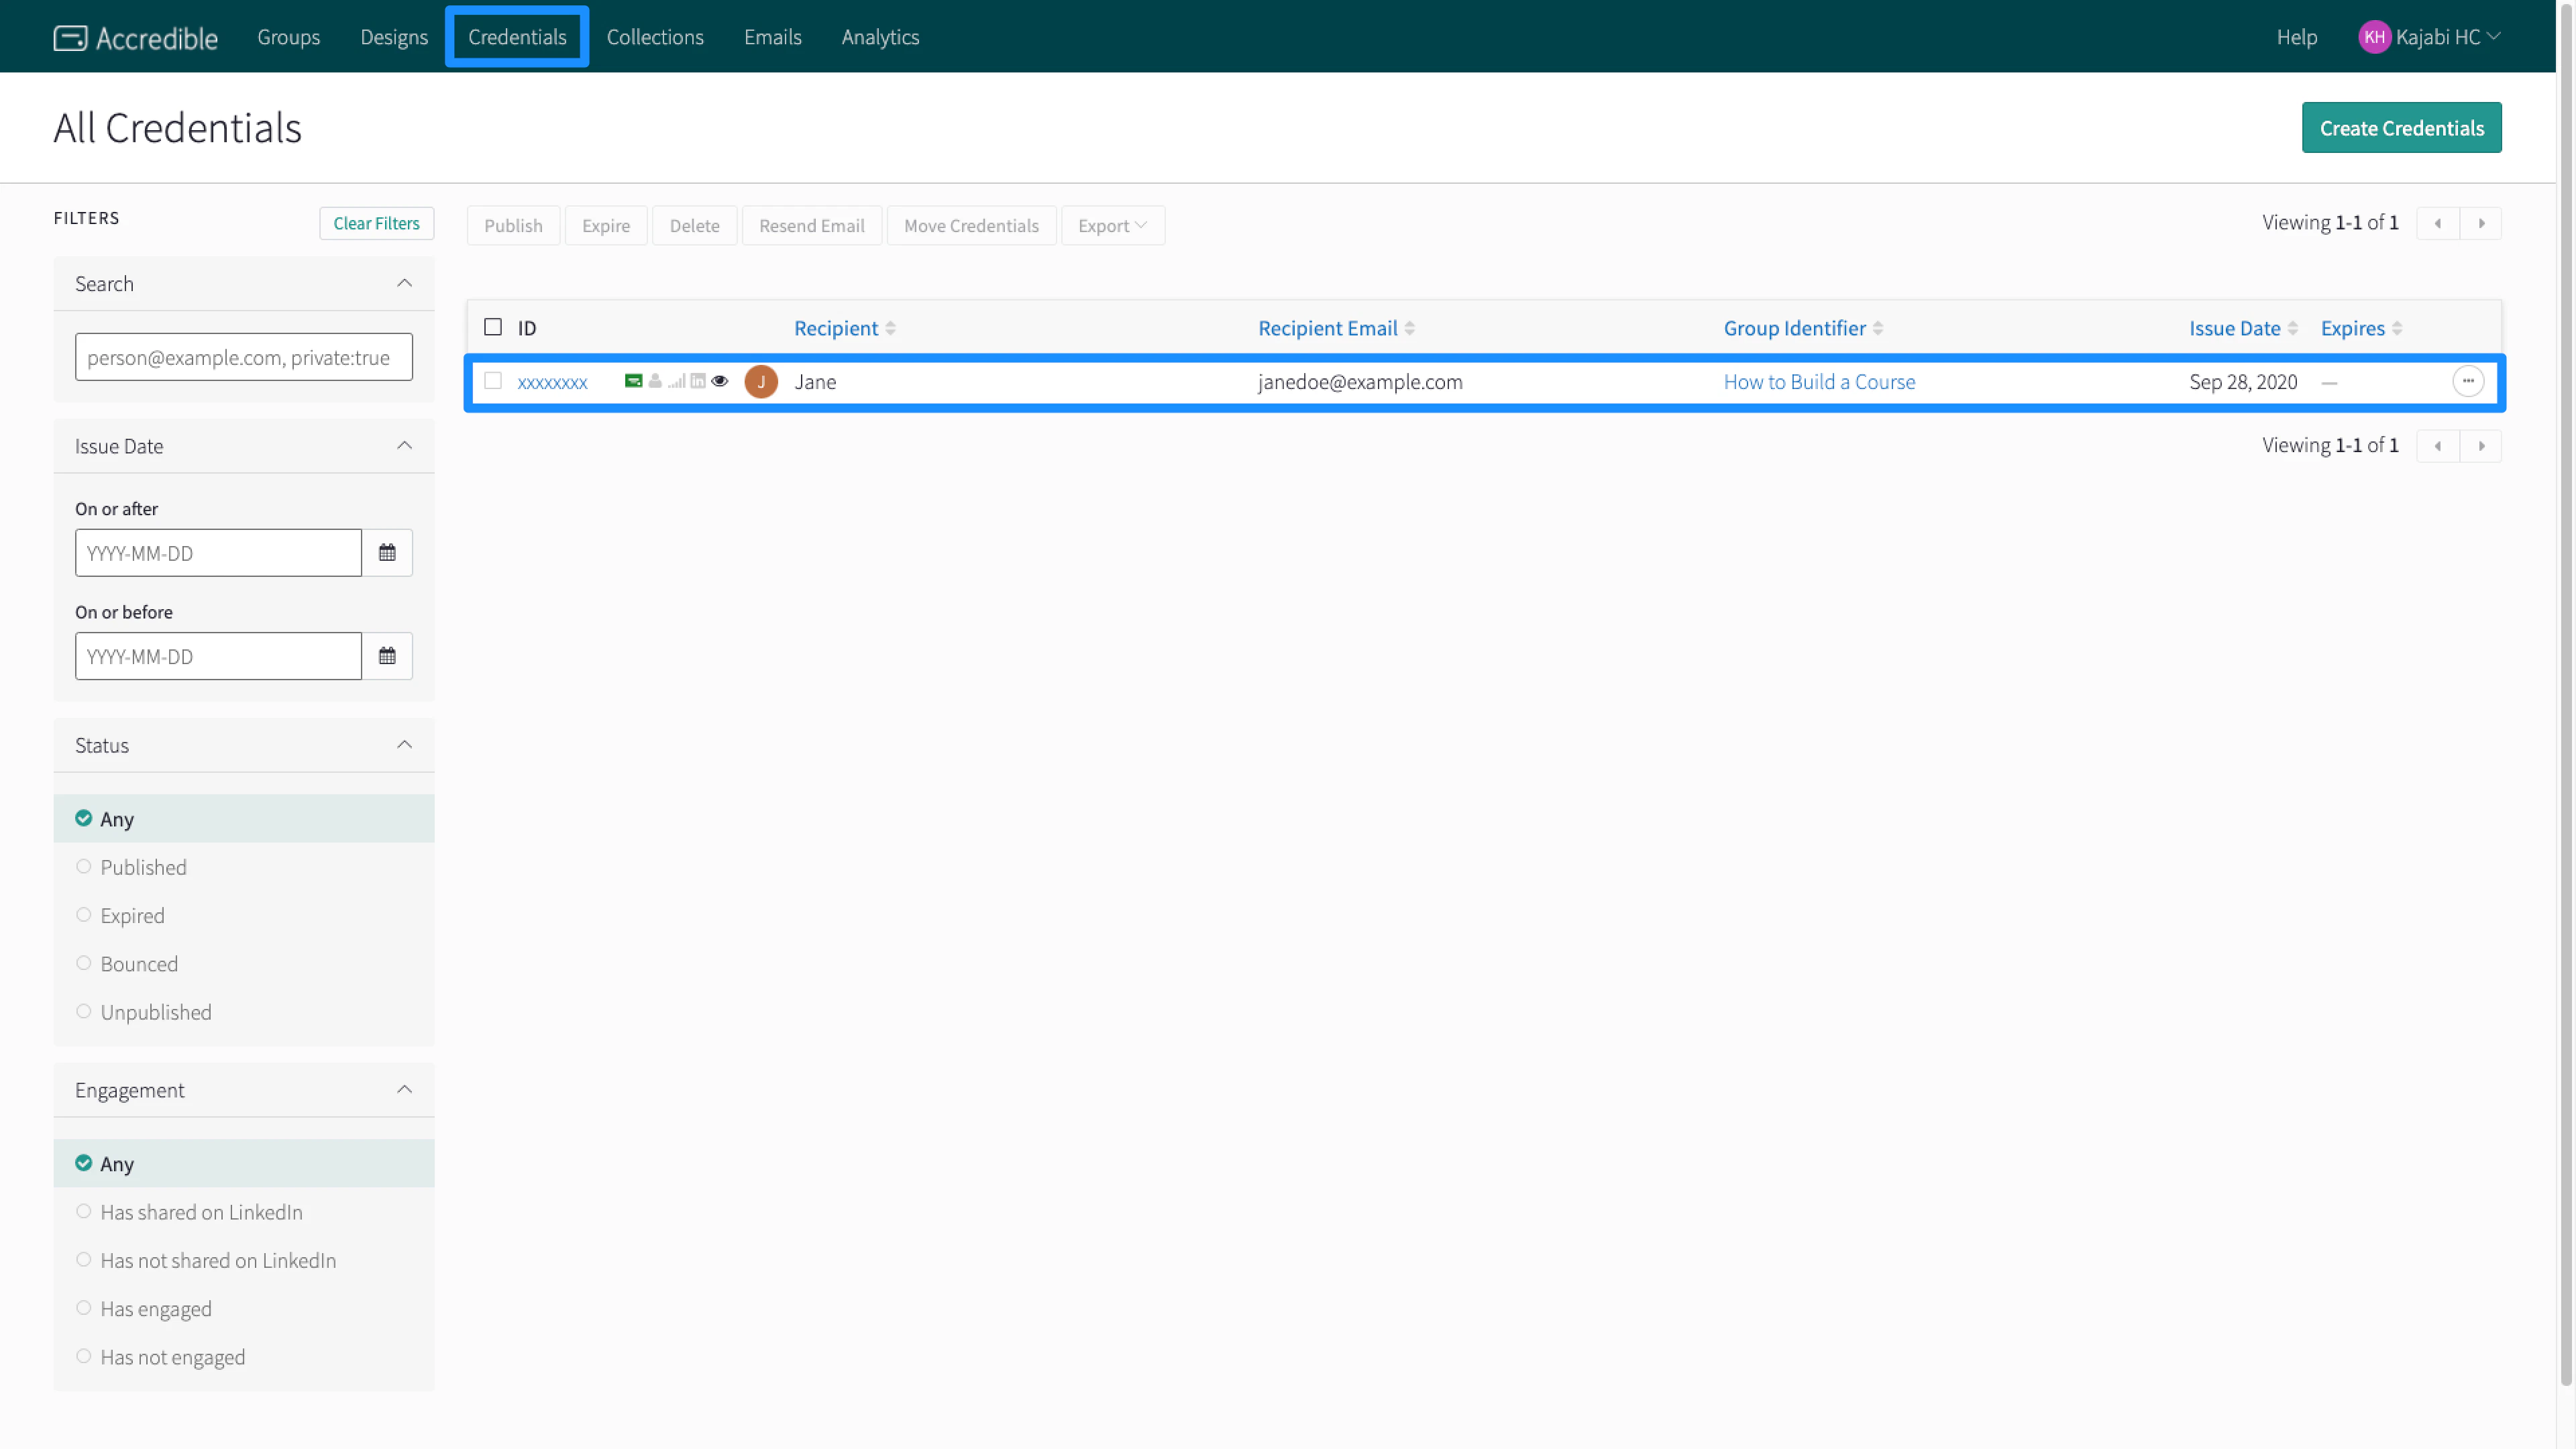Open calendar picker for On or after
The width and height of the screenshot is (2576, 1449).
[x=387, y=553]
